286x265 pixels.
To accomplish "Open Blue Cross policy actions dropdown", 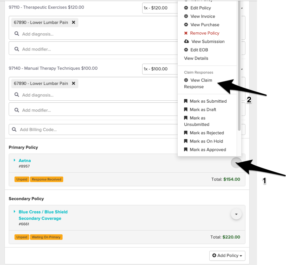I will (236, 214).
